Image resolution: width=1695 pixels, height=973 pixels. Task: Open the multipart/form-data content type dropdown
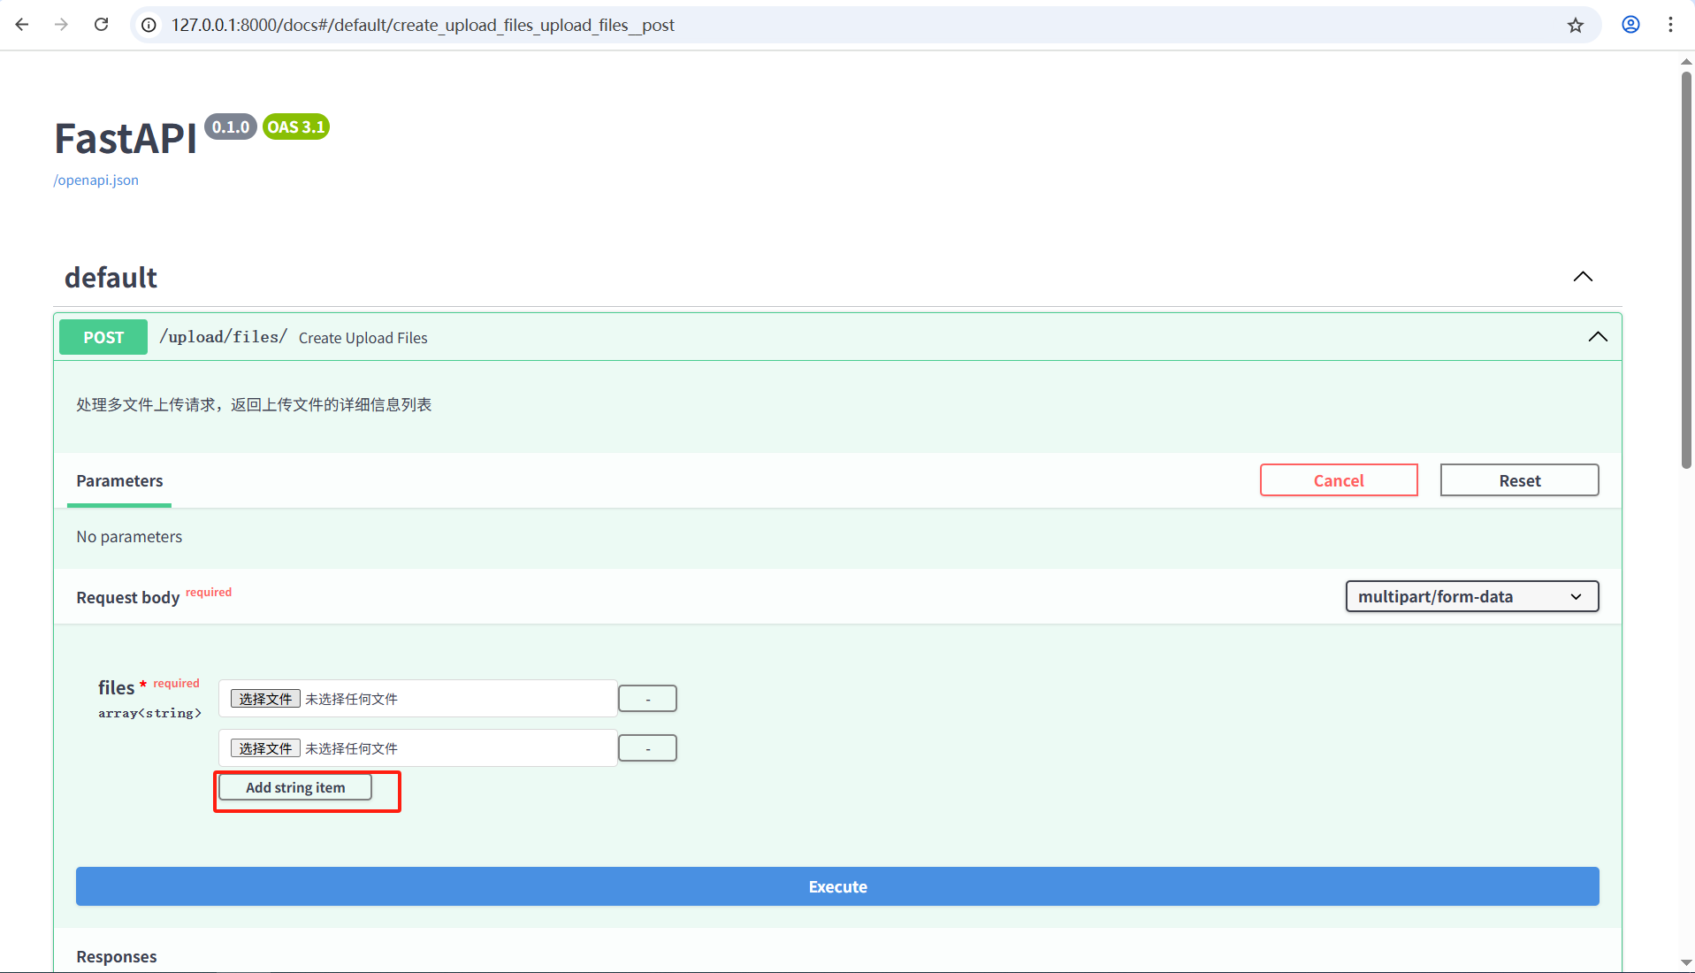coord(1471,596)
